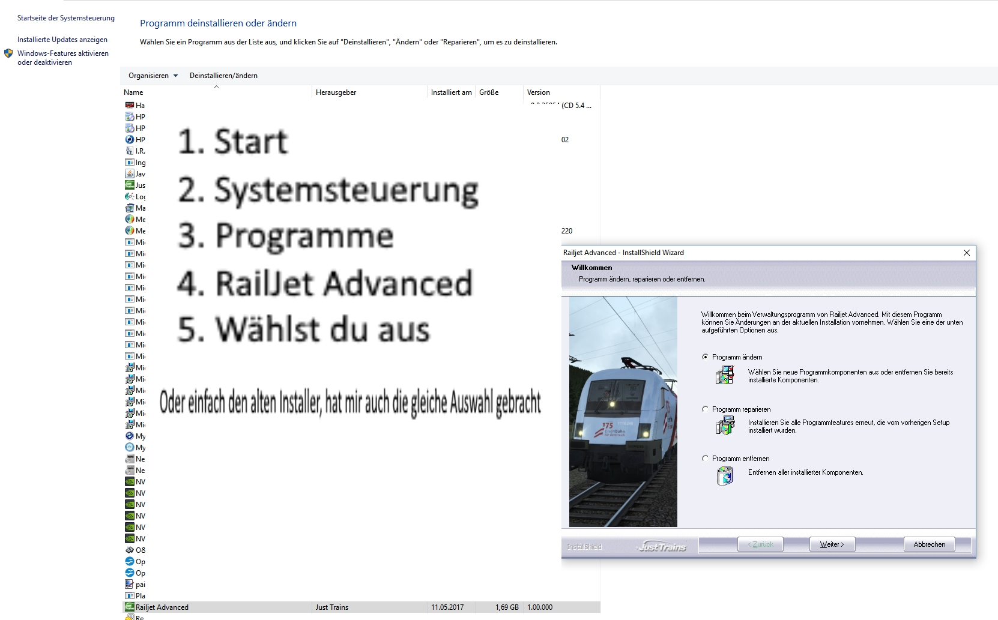
Task: Click the icon of the 'Pla' program entry
Action: (x=129, y=595)
